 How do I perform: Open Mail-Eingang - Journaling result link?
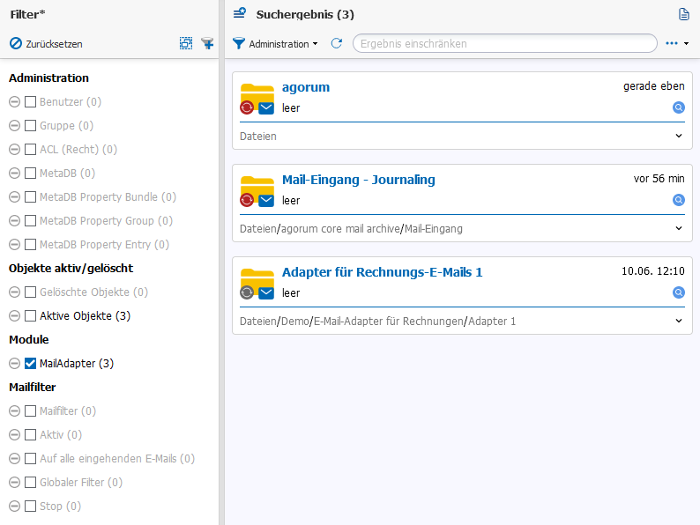coord(359,180)
